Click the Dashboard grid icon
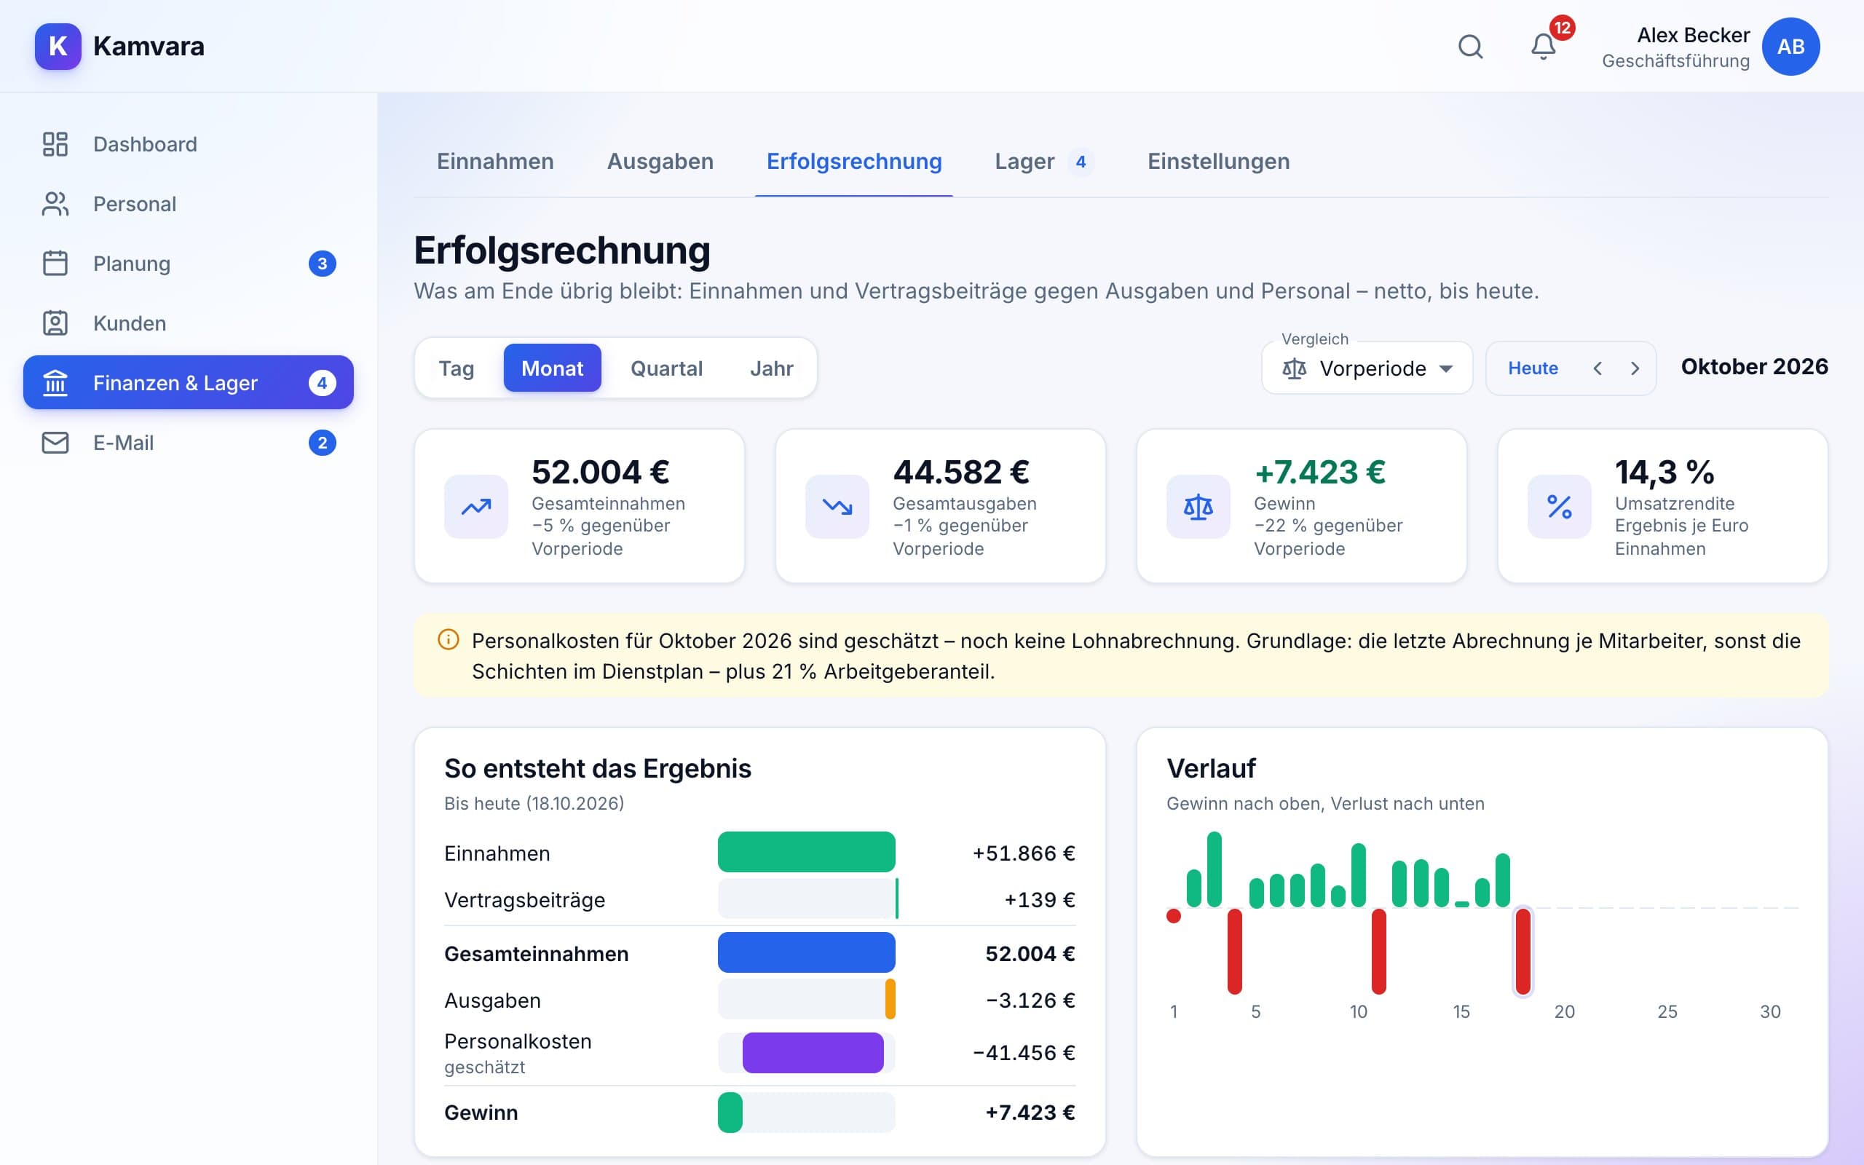Image resolution: width=1864 pixels, height=1165 pixels. 55,144
